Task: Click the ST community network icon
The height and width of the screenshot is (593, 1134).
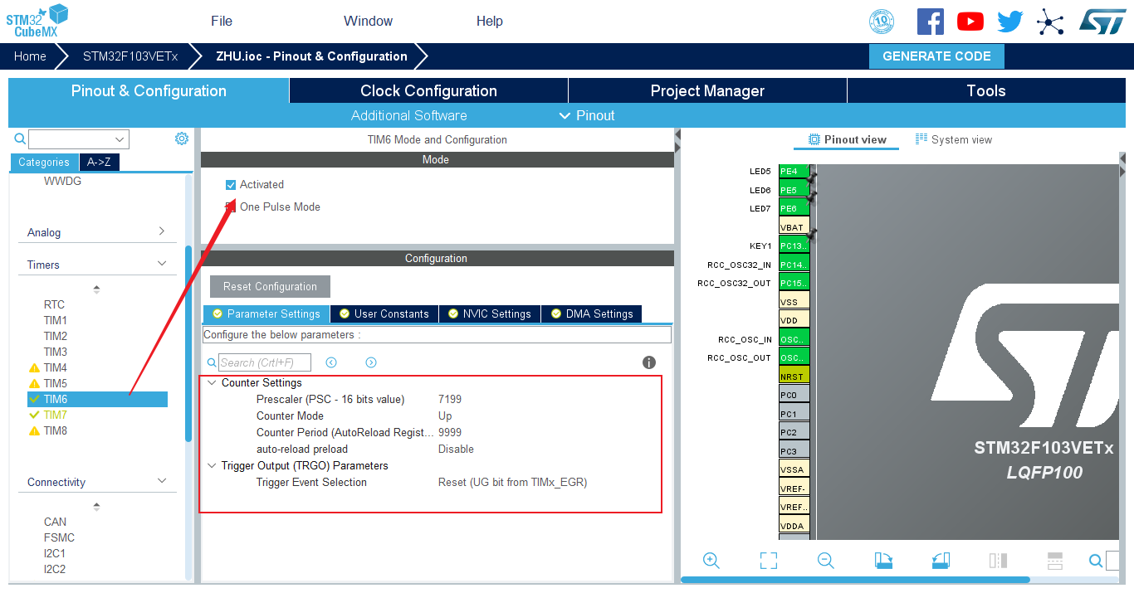Action: click(1050, 22)
